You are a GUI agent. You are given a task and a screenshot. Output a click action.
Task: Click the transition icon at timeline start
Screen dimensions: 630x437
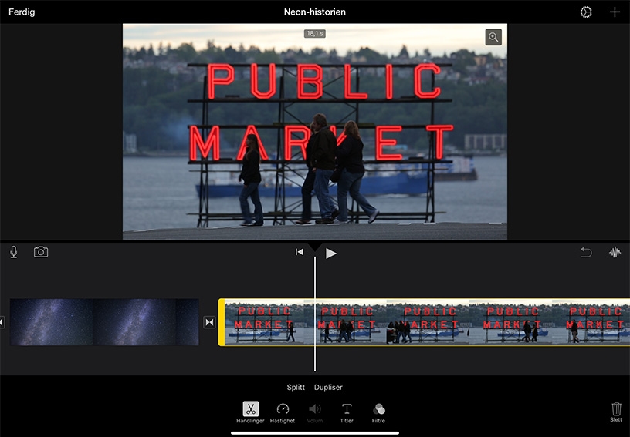pos(2,322)
